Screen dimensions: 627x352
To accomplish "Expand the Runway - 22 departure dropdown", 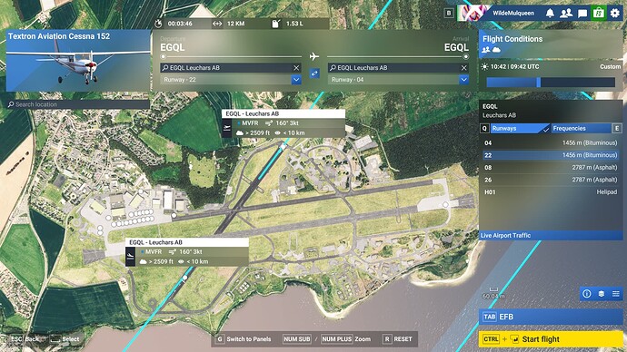I will [x=296, y=80].
